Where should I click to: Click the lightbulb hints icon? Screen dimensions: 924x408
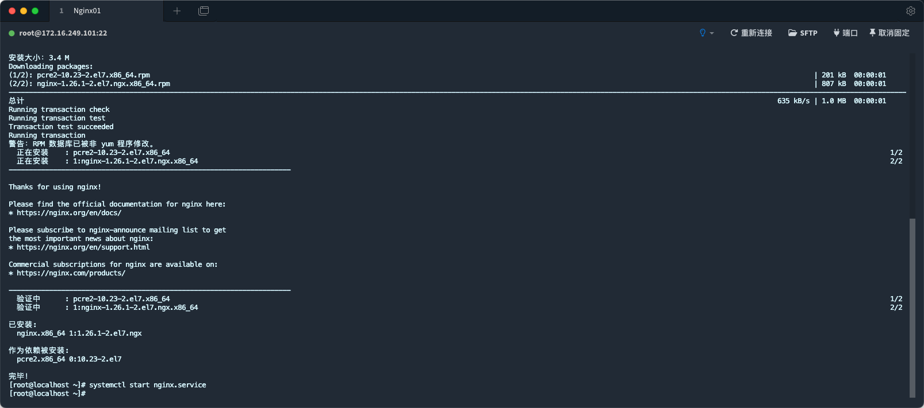(x=702, y=33)
